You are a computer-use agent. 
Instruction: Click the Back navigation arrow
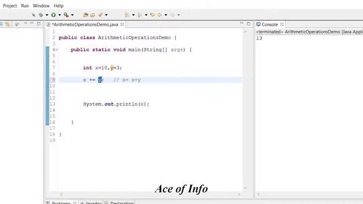click(159, 15)
